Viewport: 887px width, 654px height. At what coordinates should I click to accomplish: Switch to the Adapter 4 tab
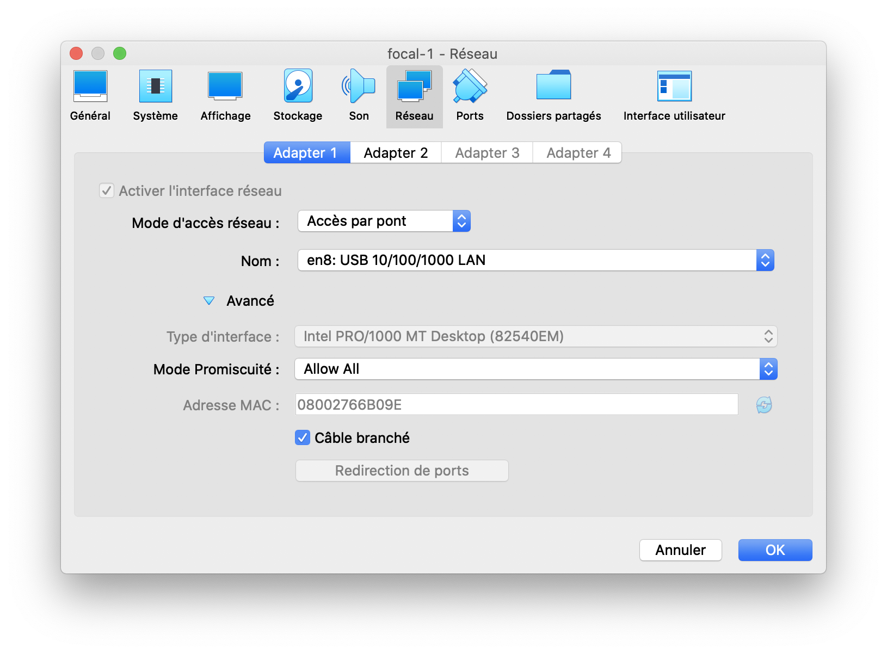tap(578, 153)
